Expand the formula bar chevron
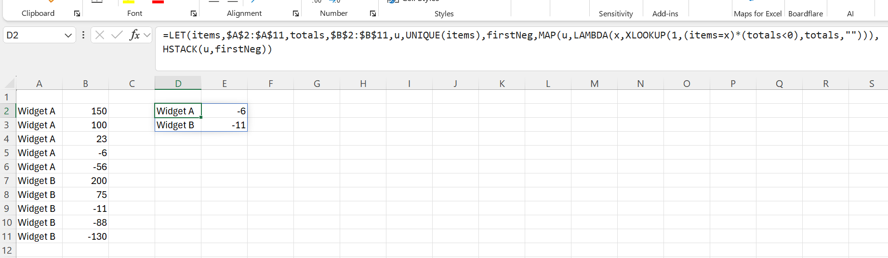 click(147, 35)
